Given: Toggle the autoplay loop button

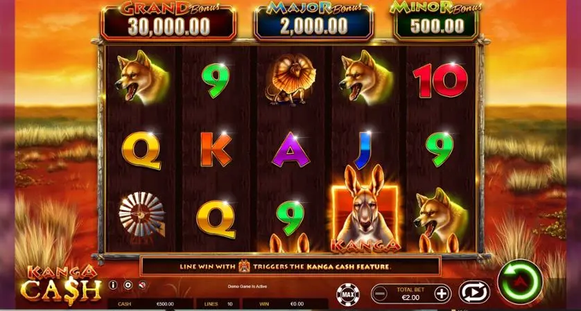Looking at the screenshot, I should (x=474, y=292).
